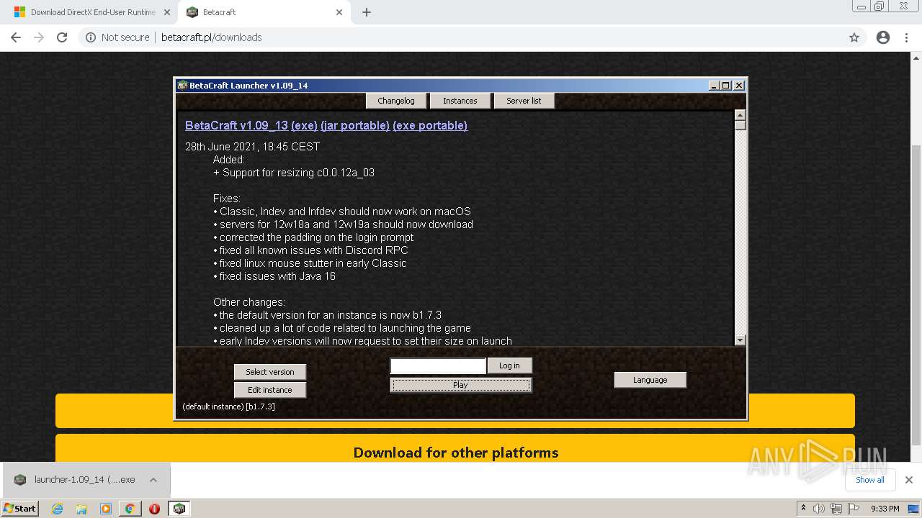The width and height of the screenshot is (922, 518).
Task: Go forward in Chrome
Action: click(x=39, y=37)
